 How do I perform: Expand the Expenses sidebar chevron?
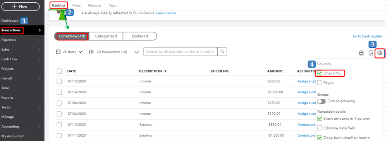(40, 40)
